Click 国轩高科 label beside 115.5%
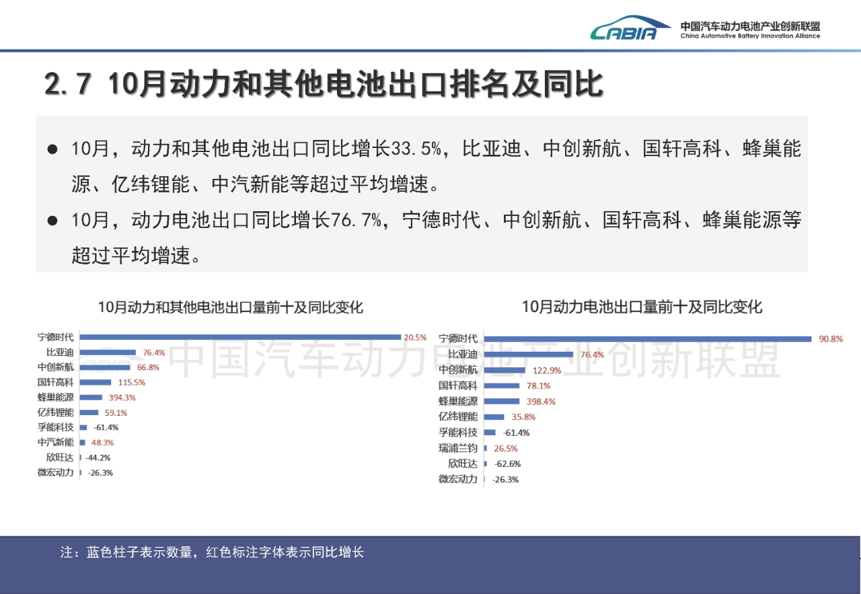Screen dimensions: 861x594 pyautogui.click(x=56, y=382)
